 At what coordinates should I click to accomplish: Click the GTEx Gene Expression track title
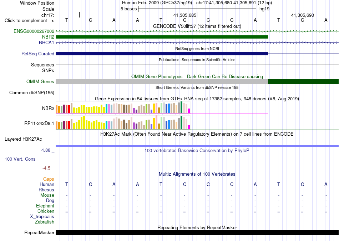click(197, 99)
